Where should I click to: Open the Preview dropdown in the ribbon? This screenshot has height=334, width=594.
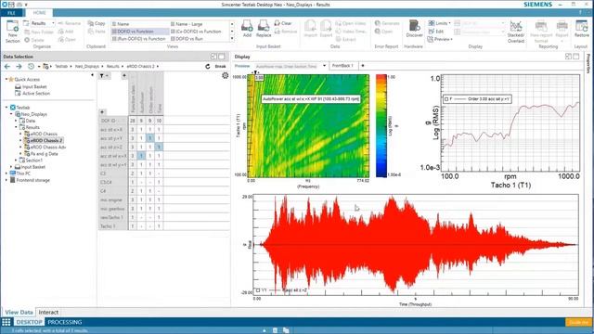(x=440, y=39)
